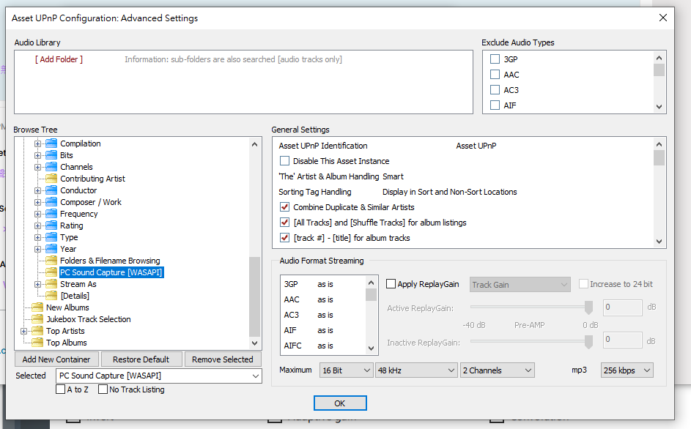Expand the Stream As tree node
Viewport: 691px width, 429px height.
tap(38, 284)
